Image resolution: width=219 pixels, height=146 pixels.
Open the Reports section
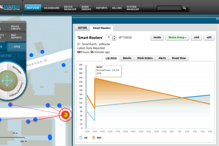(102, 8)
